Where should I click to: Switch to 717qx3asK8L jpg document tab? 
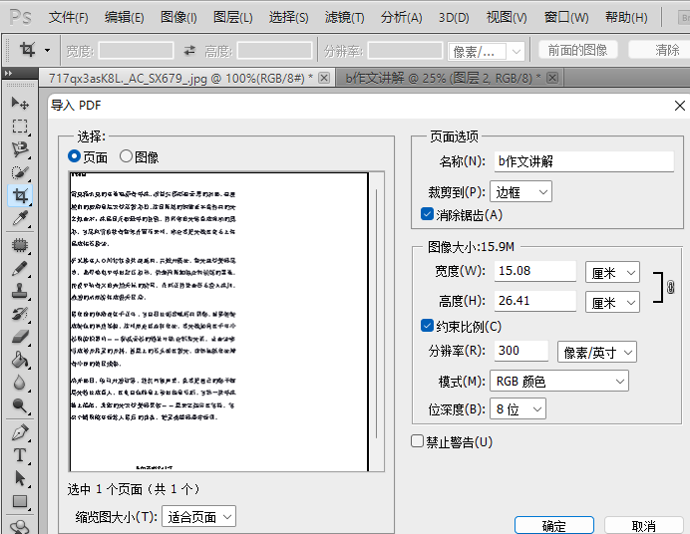pos(180,79)
